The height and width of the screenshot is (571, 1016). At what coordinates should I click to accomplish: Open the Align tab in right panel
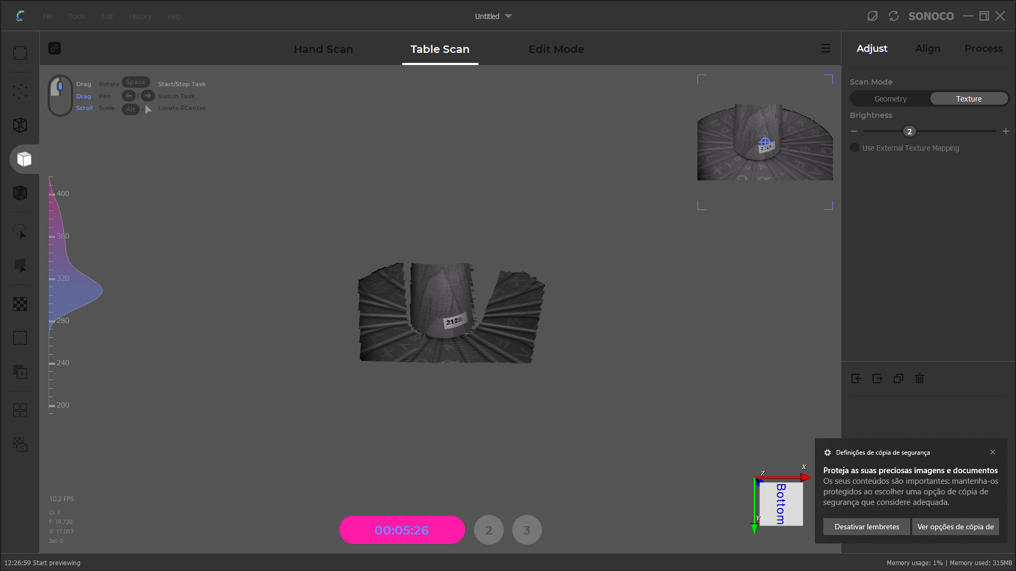pos(928,48)
